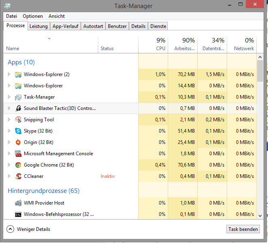
Task: Select the Prozesse tab
Action: (15, 25)
